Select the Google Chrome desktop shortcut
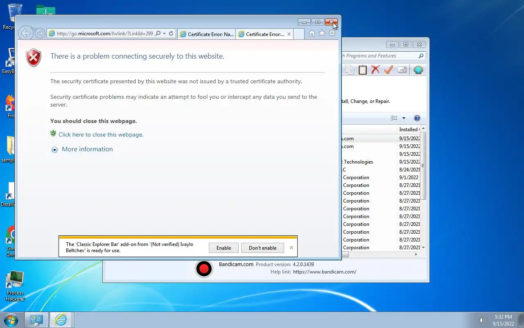This screenshot has height=328, width=524. pyautogui.click(x=9, y=241)
